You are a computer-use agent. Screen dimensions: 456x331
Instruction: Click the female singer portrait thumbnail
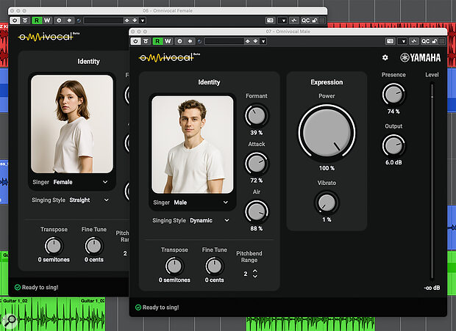tap(72, 124)
